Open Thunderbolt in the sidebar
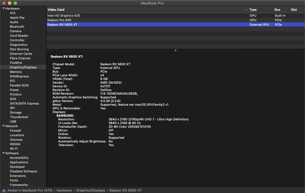Screen dimensions: 305x193 point(19,117)
